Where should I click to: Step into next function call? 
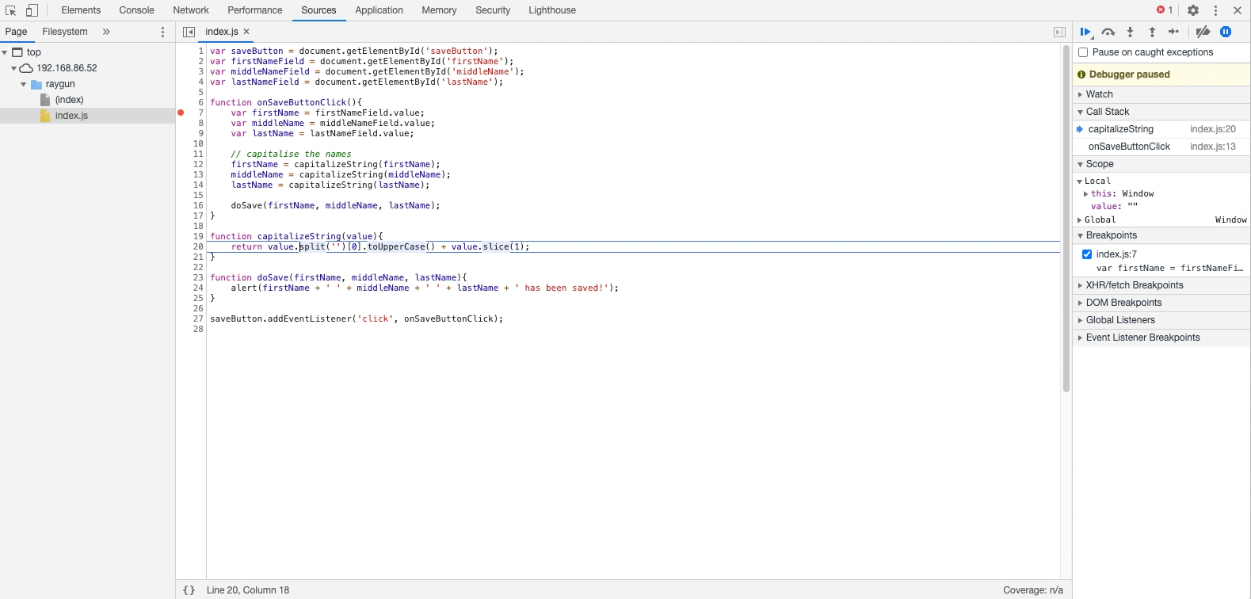1131,32
